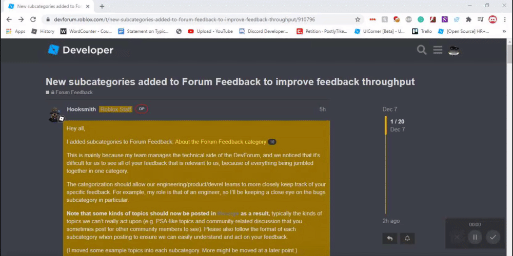
Task: Click Hooksmith's profile avatar
Action: 55,114
